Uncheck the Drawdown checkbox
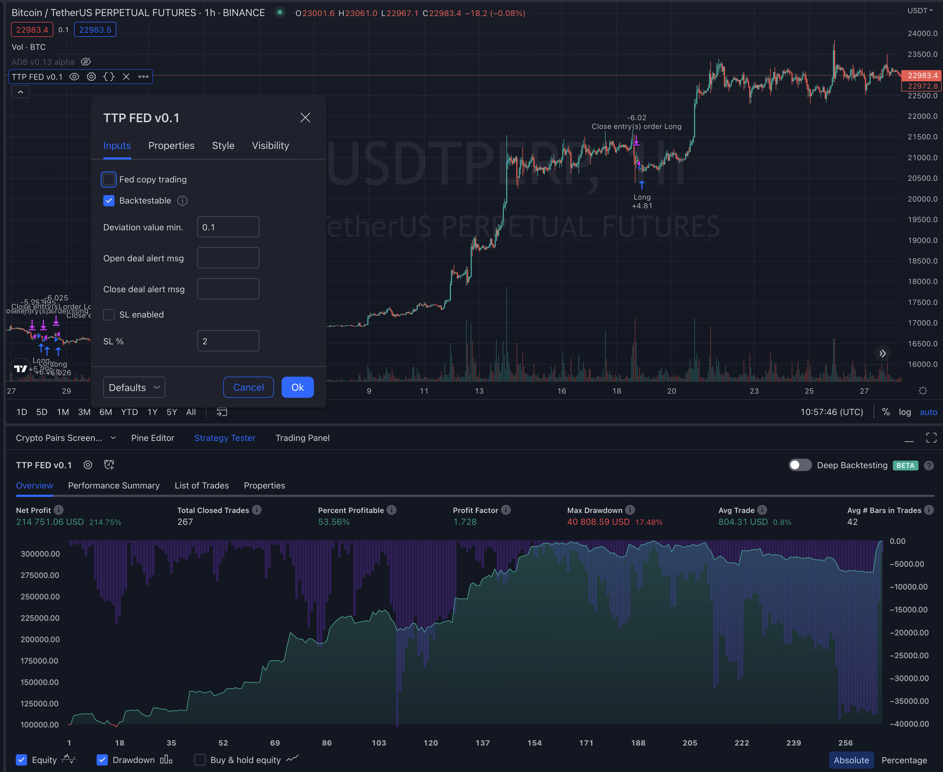Screen dimensions: 943x772 (102, 760)
